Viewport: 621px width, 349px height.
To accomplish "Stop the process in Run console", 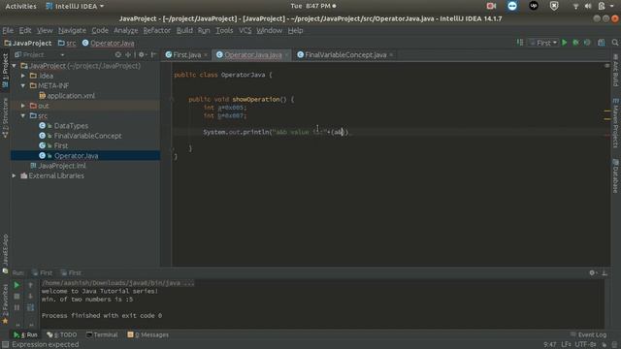I will click(16, 296).
